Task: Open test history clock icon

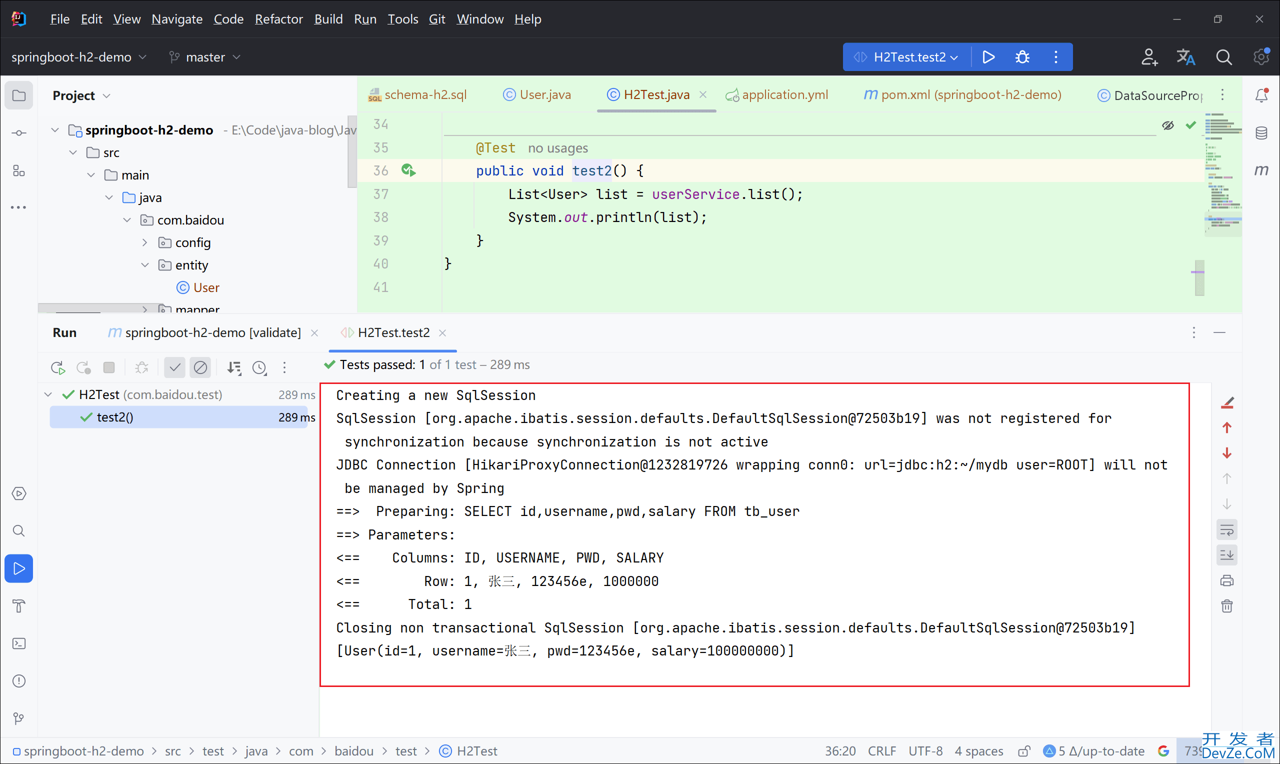Action: pos(259,367)
